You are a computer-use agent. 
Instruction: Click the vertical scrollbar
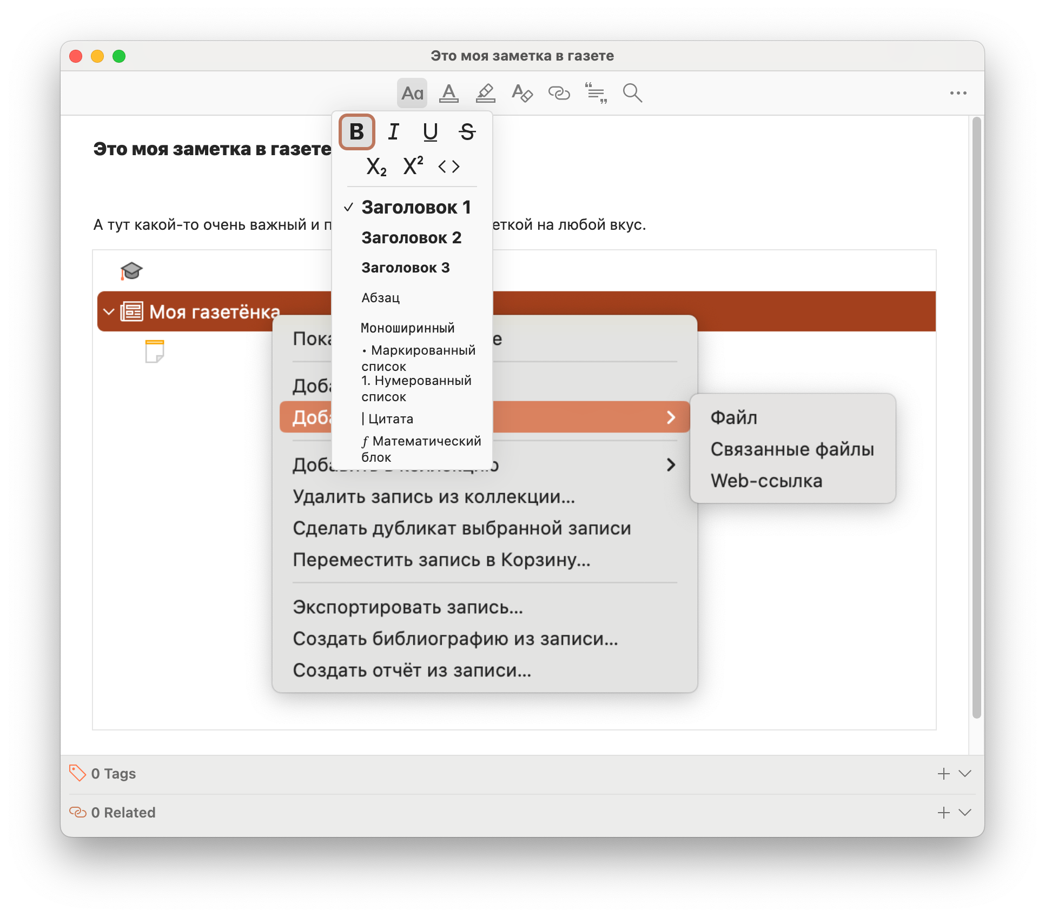[976, 416]
